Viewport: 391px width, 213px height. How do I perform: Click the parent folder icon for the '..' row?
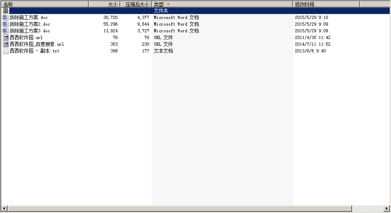[6, 11]
